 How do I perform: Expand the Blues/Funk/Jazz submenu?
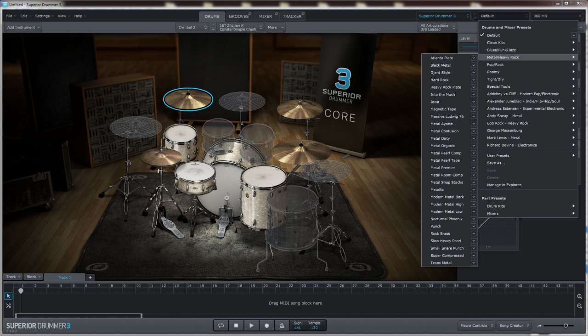(528, 50)
